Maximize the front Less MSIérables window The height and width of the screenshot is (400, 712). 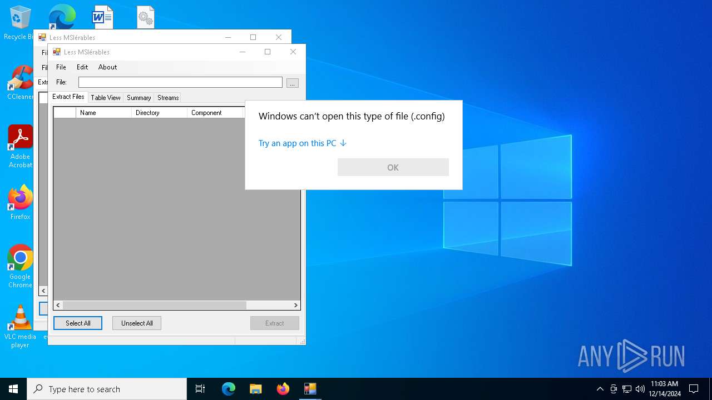click(268, 52)
